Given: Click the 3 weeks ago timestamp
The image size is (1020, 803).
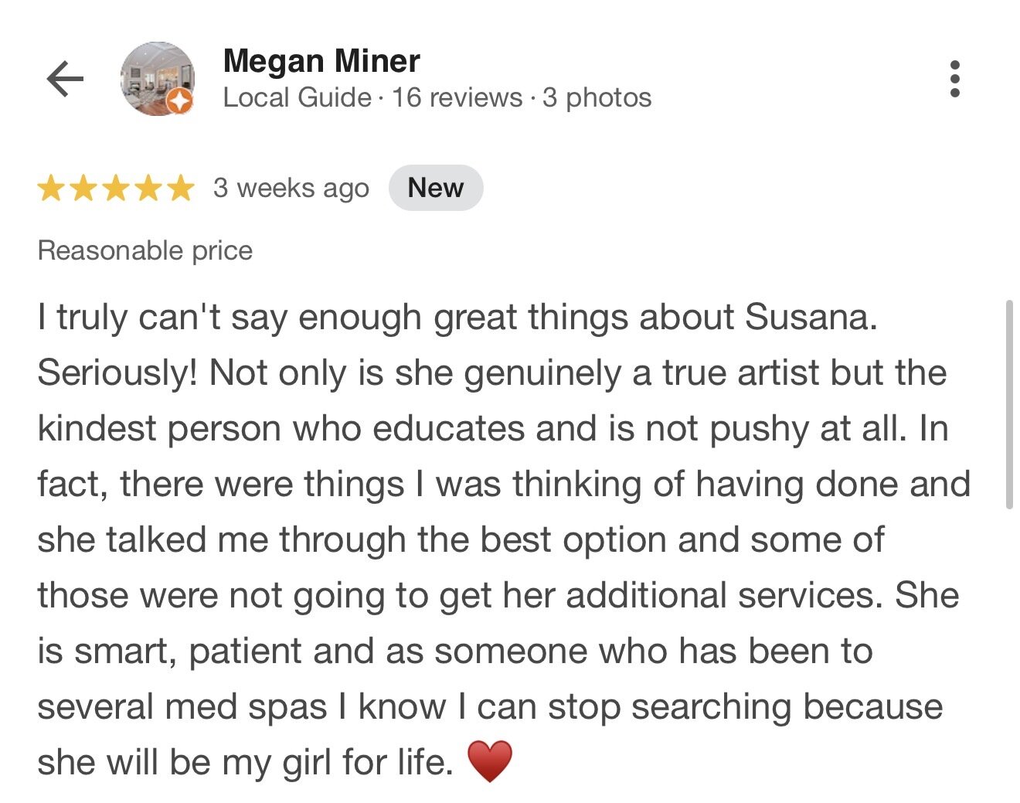Looking at the screenshot, I should click(291, 189).
